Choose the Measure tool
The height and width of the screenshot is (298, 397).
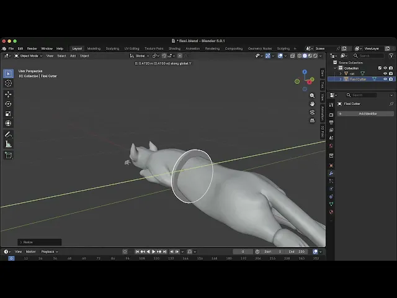[8, 144]
